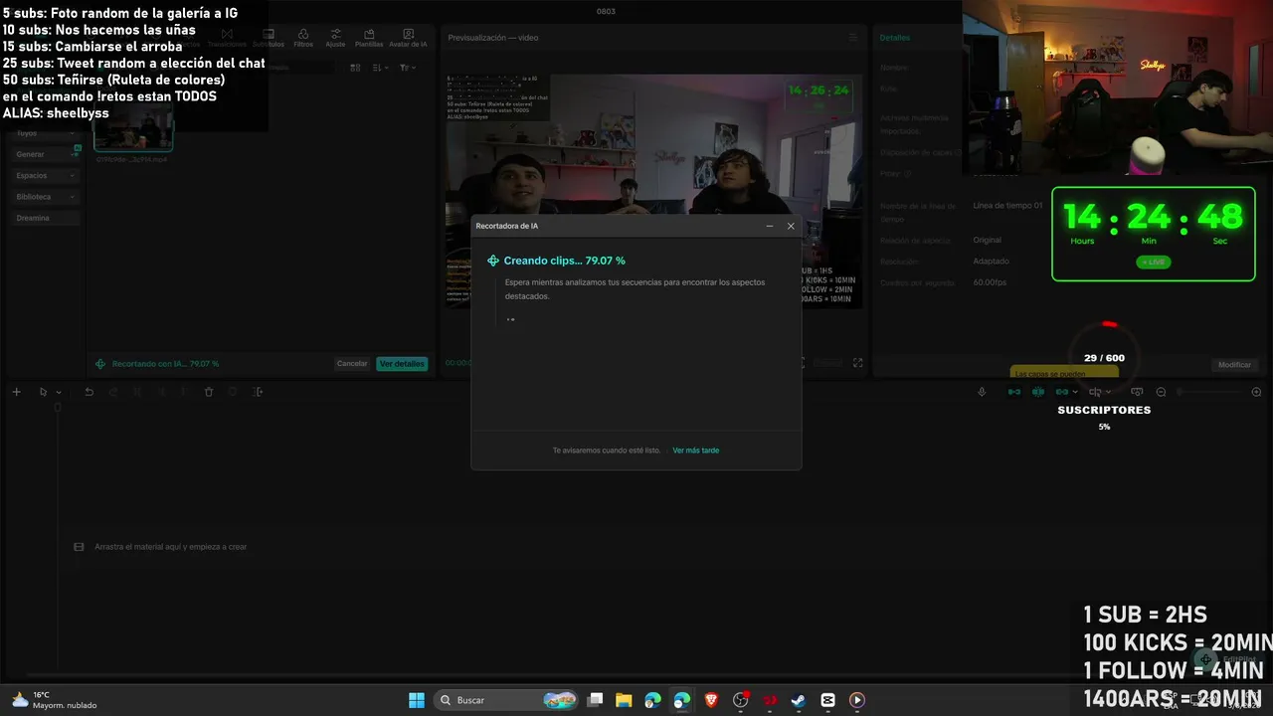Delete the selected timeline clip
Image resolution: width=1273 pixels, height=716 pixels.
pos(209,392)
